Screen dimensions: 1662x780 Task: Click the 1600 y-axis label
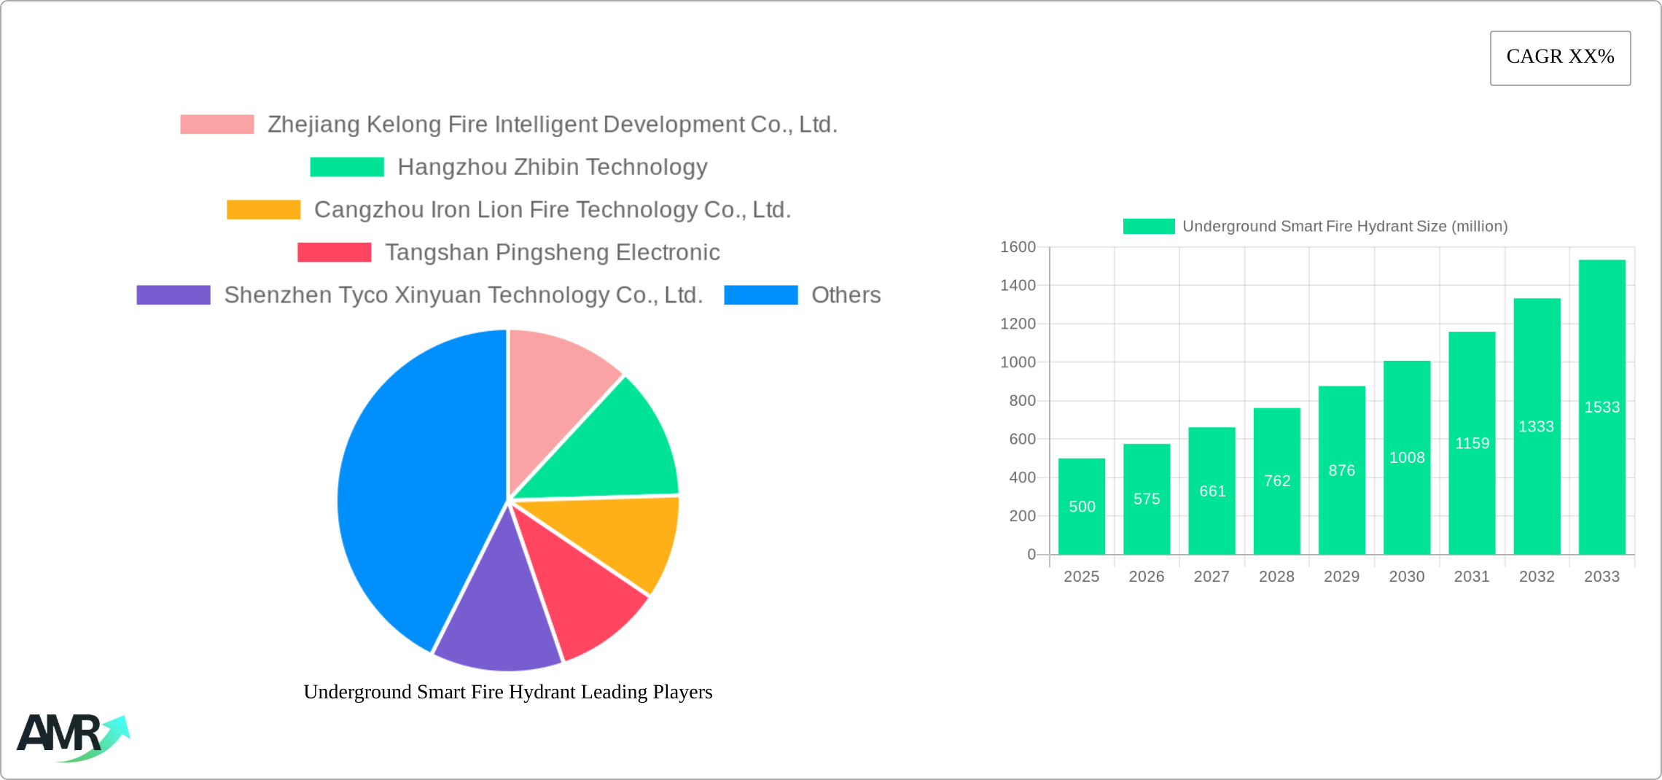(1018, 247)
